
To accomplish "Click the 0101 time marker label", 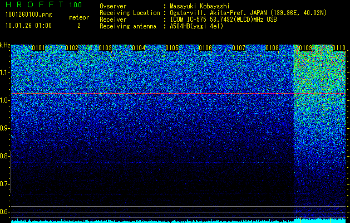I will point(38,48).
